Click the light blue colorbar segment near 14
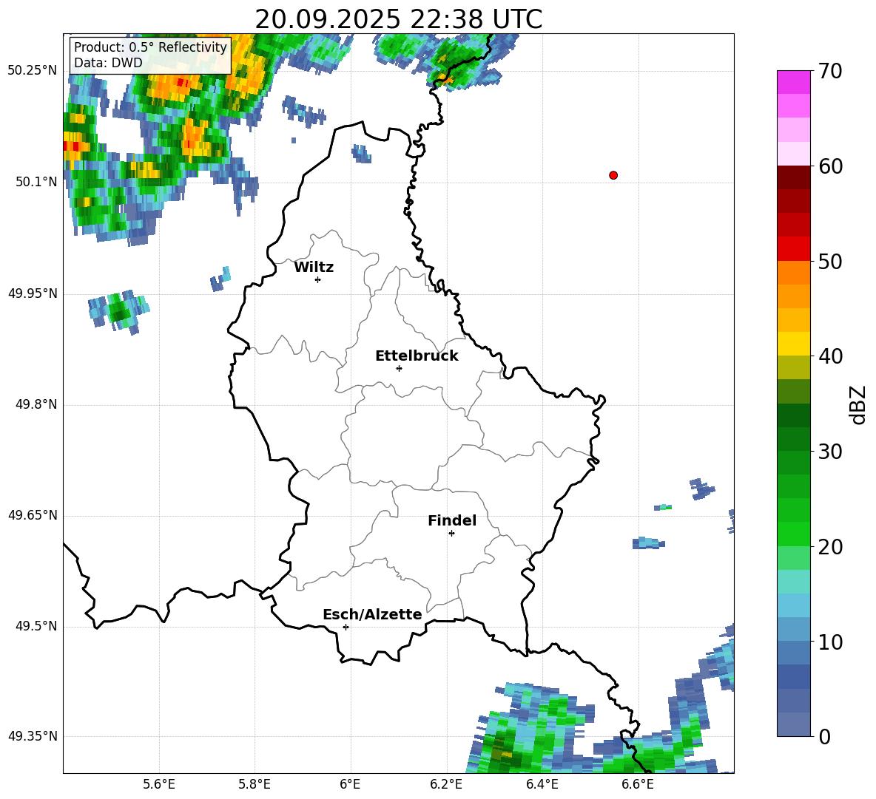Viewport: 876px width, 799px height. [x=793, y=605]
